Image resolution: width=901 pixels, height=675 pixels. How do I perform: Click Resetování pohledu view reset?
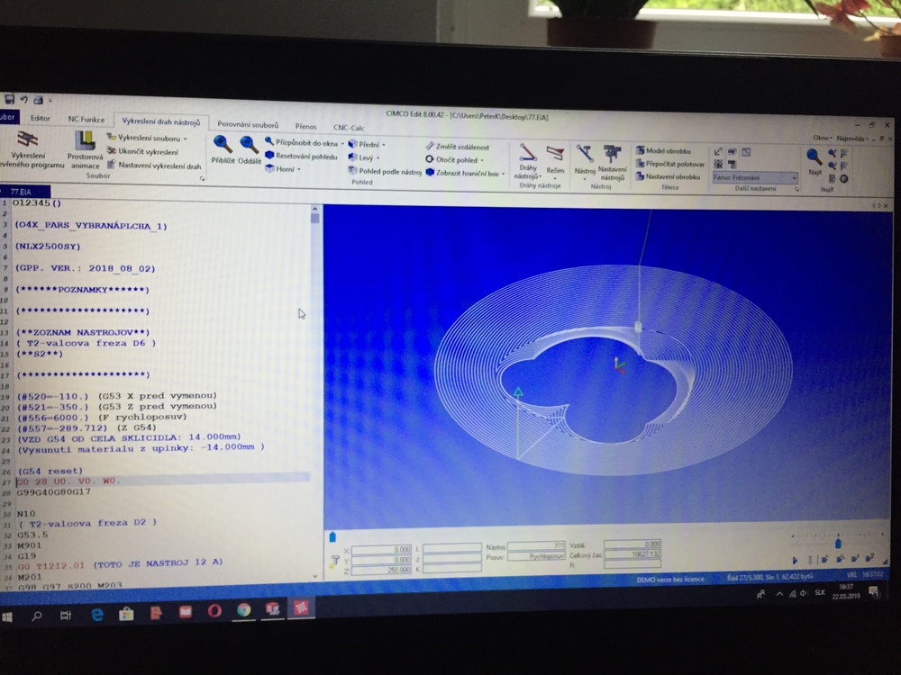[x=301, y=156]
